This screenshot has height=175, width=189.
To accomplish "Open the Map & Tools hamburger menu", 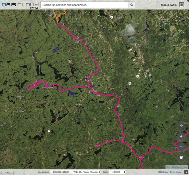I will click(x=181, y=5).
